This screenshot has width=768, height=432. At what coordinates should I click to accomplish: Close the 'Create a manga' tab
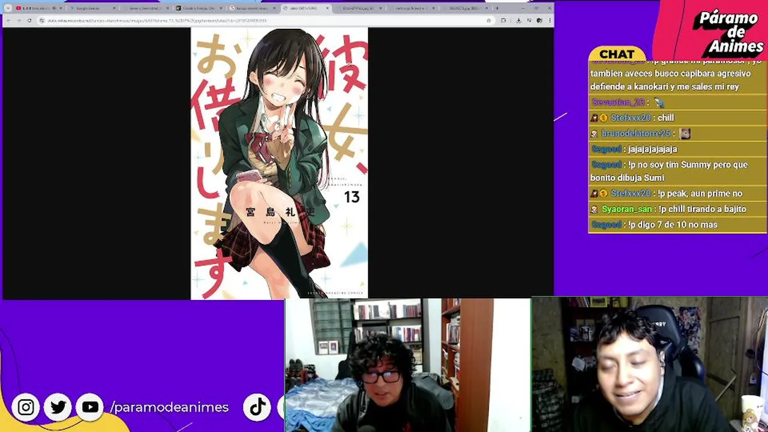pyautogui.click(x=221, y=8)
